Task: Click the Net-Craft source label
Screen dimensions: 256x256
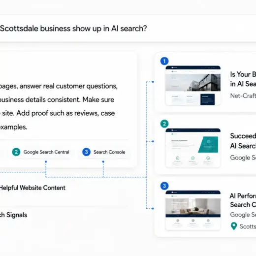Action: pyautogui.click(x=243, y=96)
